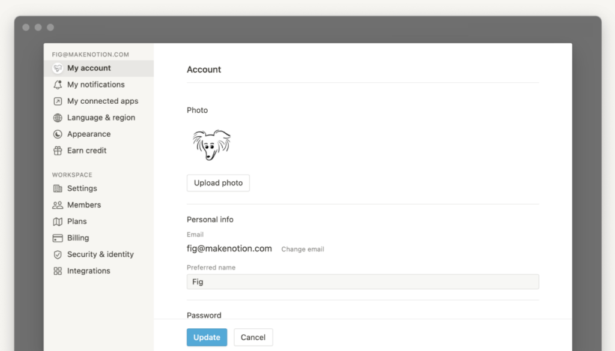Click the building icon beside workspace Settings

click(x=58, y=188)
